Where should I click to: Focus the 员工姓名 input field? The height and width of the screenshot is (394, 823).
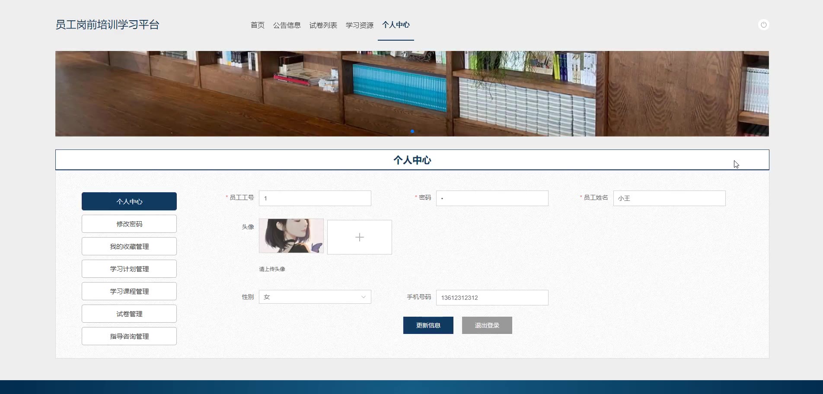click(x=670, y=198)
